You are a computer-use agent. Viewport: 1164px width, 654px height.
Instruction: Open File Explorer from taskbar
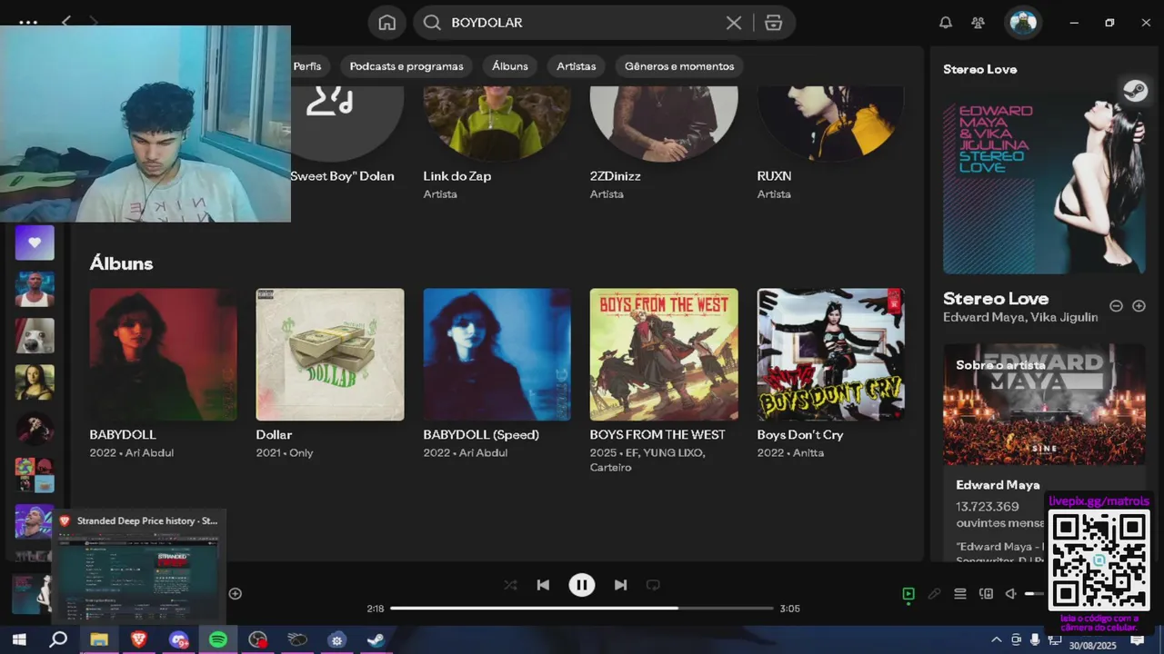(x=98, y=639)
